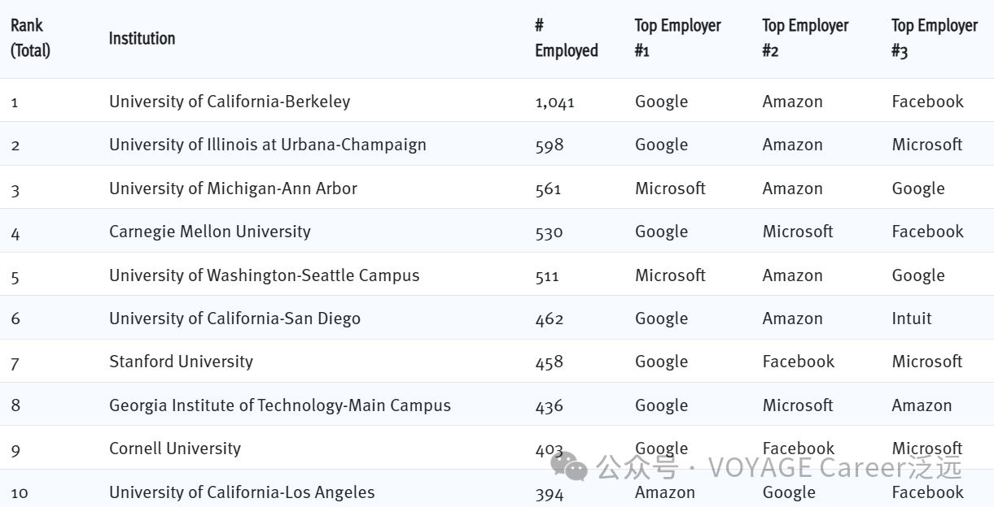994x507 pixels.
Task: Click the "VOYAGE Career" watermark text
Action: click(806, 467)
